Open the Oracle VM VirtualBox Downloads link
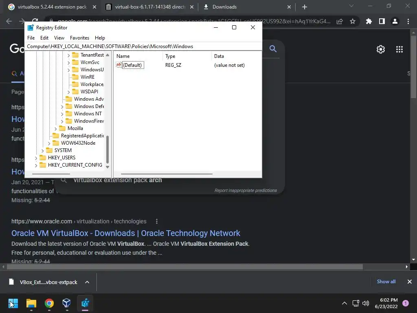417x313 pixels. (x=125, y=233)
